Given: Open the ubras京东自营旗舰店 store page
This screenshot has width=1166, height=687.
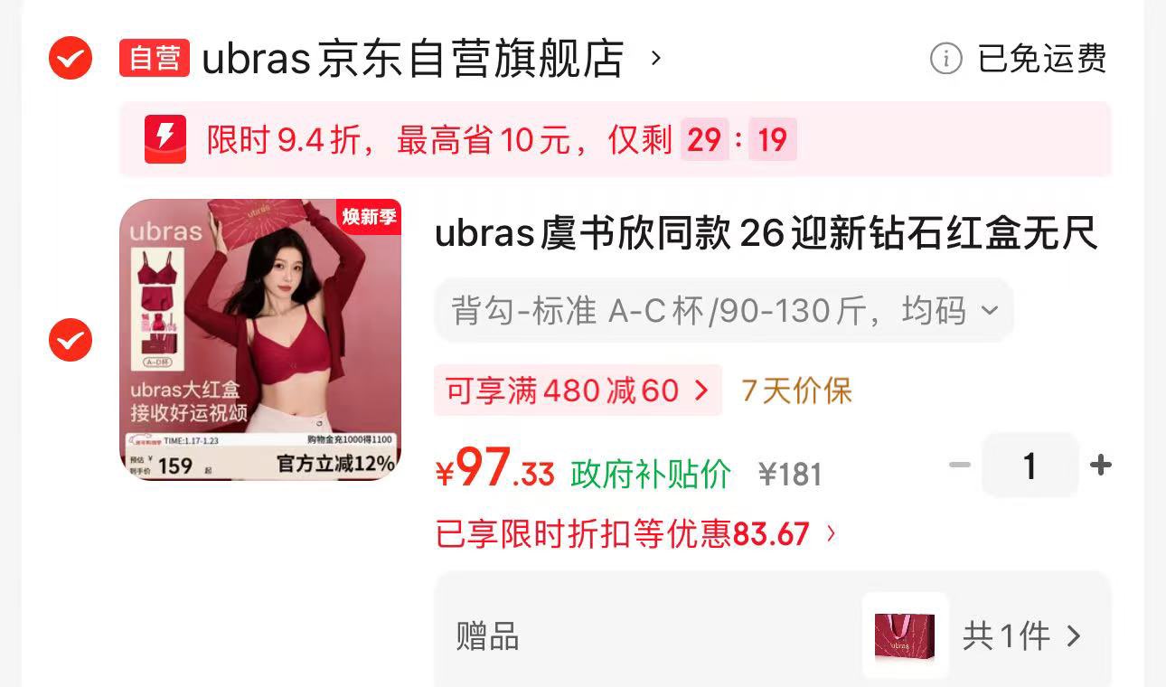Looking at the screenshot, I should click(413, 59).
